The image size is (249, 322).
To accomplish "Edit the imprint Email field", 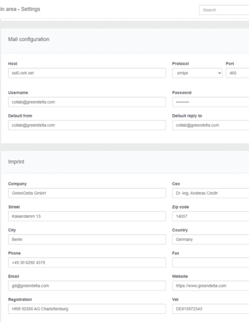I will 87,286.
